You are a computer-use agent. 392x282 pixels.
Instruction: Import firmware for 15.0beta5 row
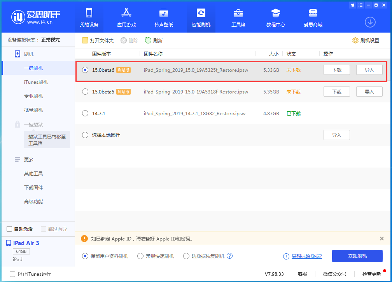[369, 92]
